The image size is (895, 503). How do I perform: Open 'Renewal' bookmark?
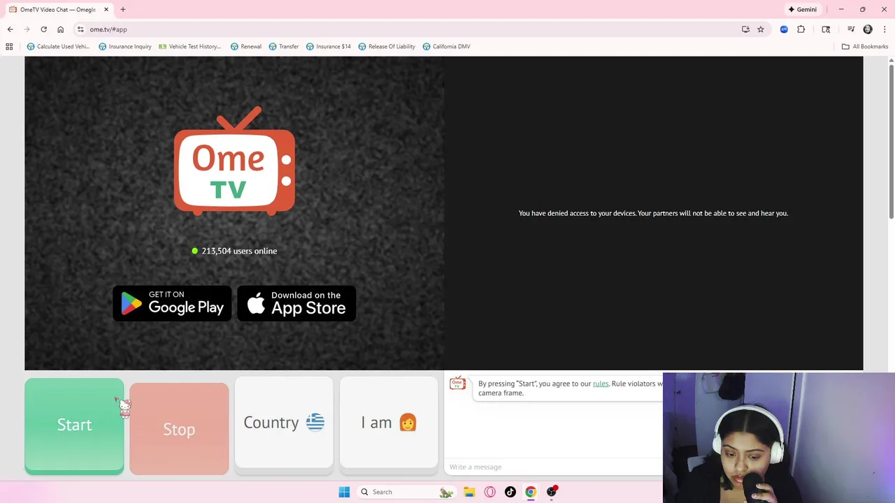point(245,47)
